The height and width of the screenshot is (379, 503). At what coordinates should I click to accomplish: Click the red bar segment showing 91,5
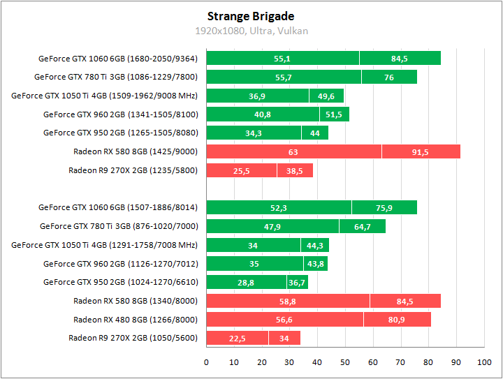(x=421, y=151)
